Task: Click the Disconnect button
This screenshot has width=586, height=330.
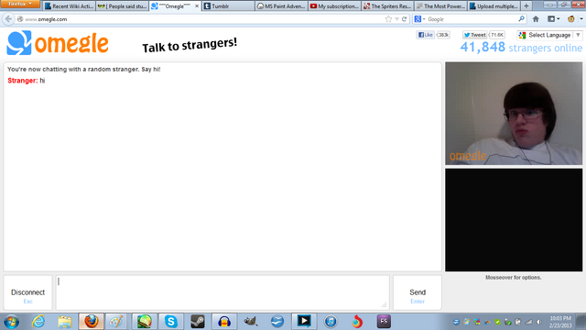Action: (28, 293)
